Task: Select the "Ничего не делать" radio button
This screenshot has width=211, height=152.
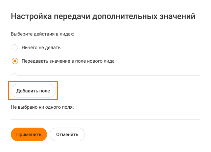Action: click(x=15, y=47)
